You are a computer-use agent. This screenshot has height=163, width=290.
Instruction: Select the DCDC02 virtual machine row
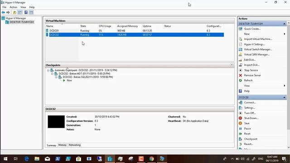tap(135, 35)
